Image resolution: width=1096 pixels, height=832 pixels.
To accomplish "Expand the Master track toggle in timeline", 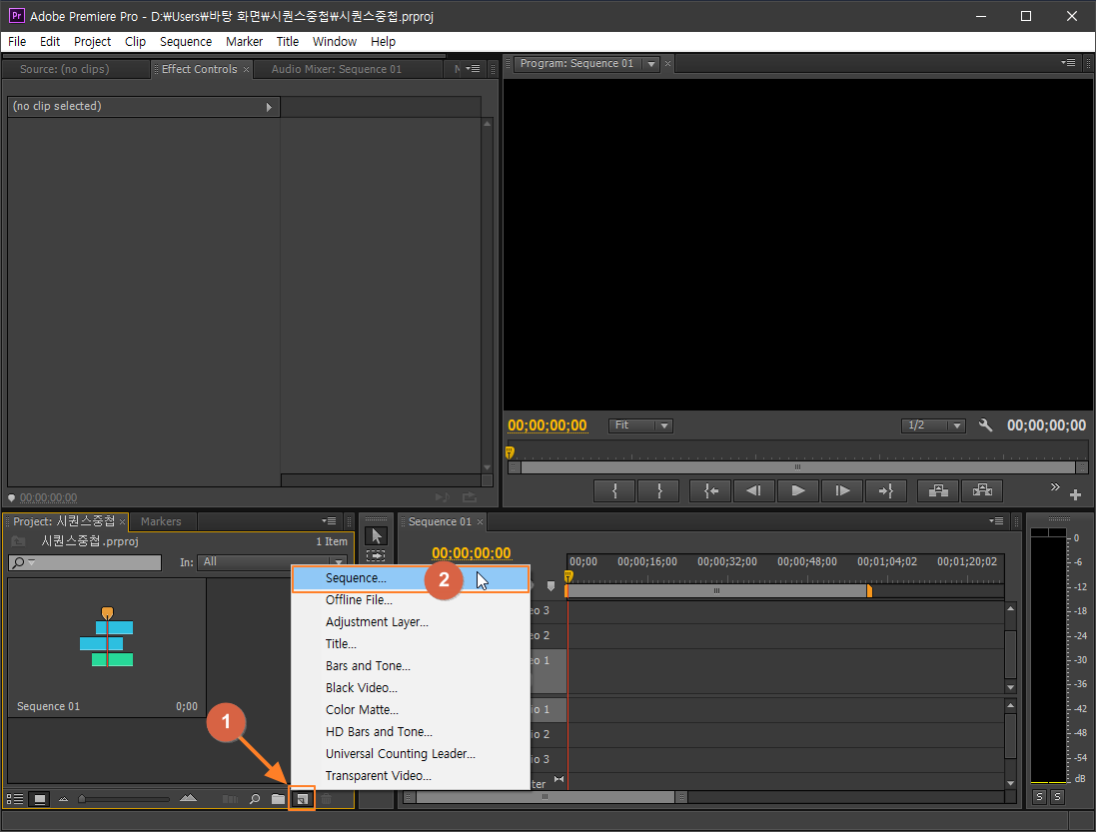I will 559,780.
